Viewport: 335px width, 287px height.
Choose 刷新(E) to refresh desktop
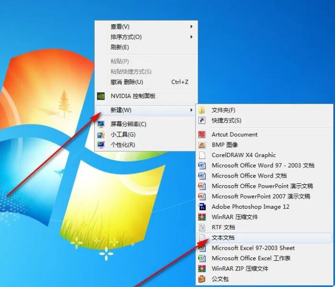pyautogui.click(x=120, y=47)
